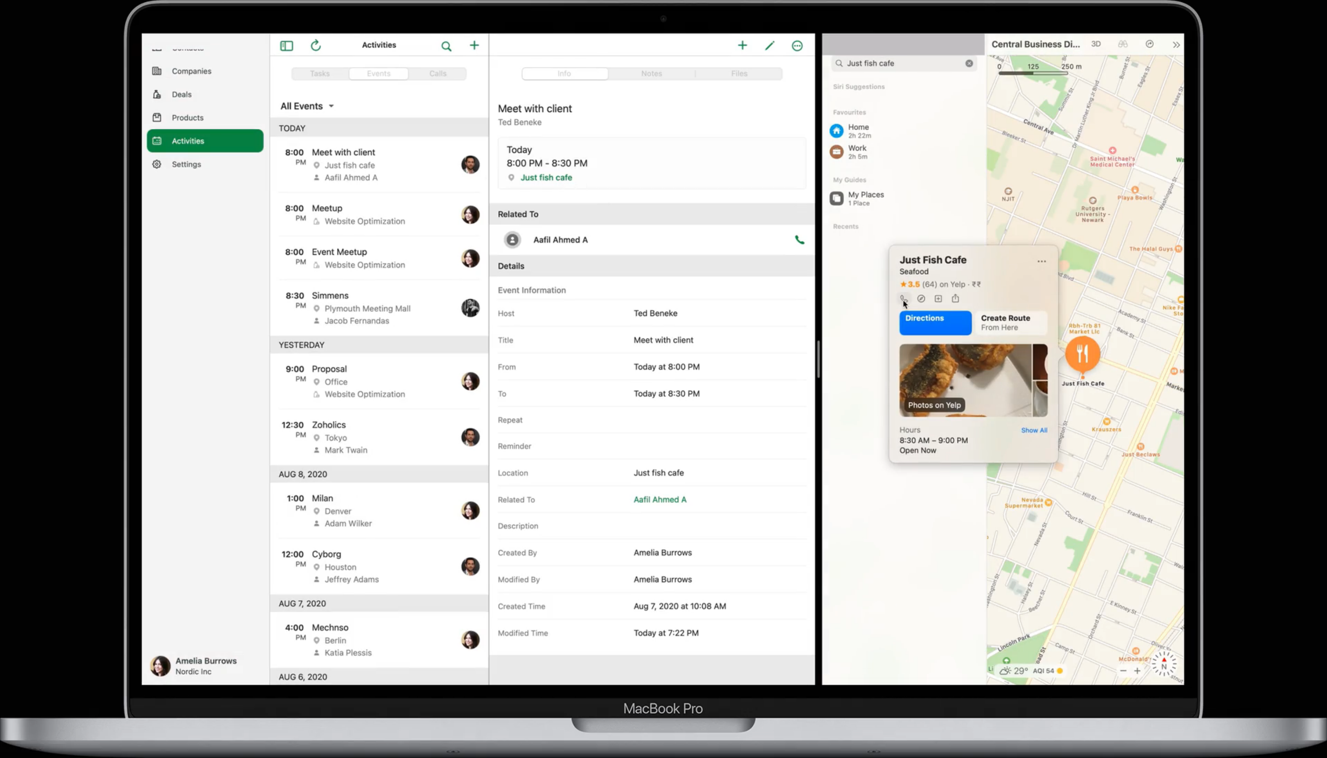
Task: Open Just Fish Cafe card ellipsis menu
Action: tap(1041, 261)
